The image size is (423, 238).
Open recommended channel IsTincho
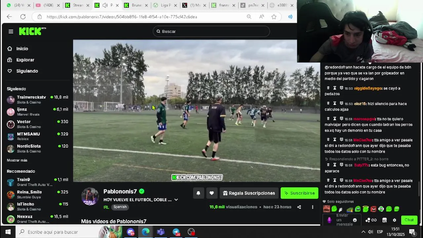[37, 207]
